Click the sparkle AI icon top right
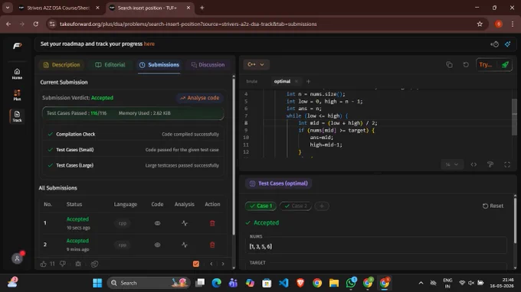Viewport: 521px width, 292px height. coord(507,44)
